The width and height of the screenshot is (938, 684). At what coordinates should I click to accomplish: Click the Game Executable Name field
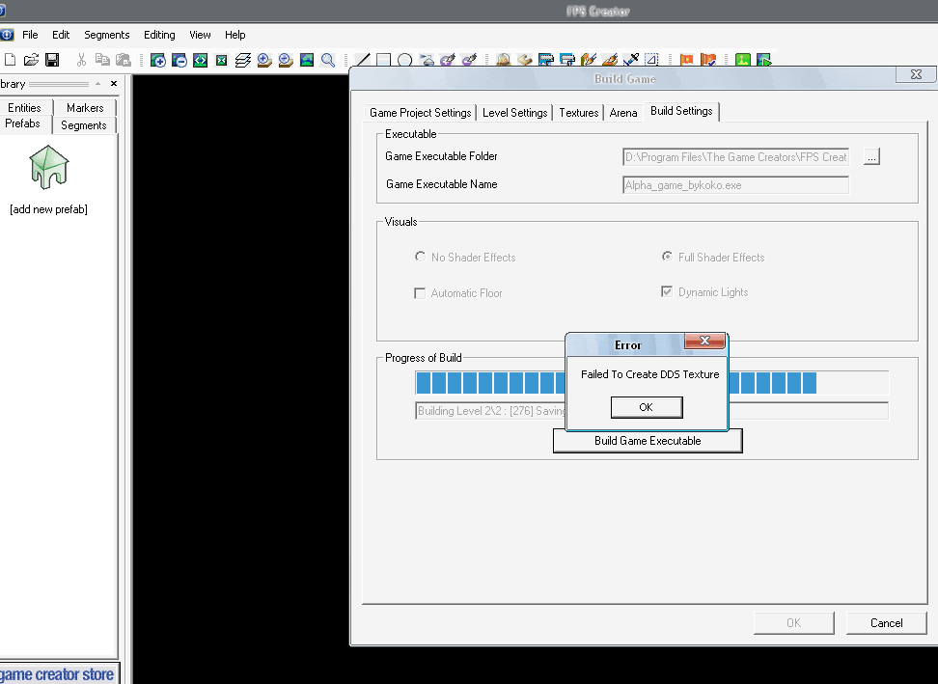pos(735,185)
